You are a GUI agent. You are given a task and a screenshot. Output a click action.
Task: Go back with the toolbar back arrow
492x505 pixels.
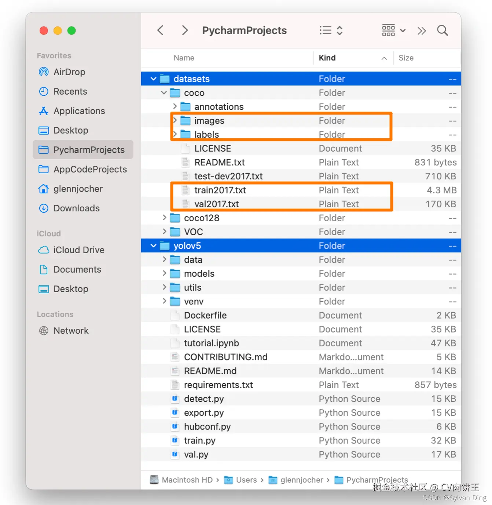160,30
